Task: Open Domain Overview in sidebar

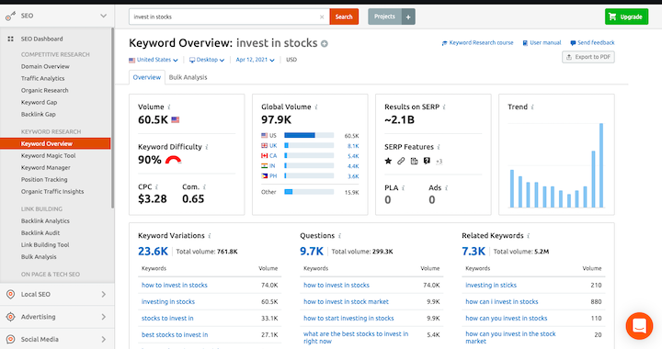Action: pos(45,66)
